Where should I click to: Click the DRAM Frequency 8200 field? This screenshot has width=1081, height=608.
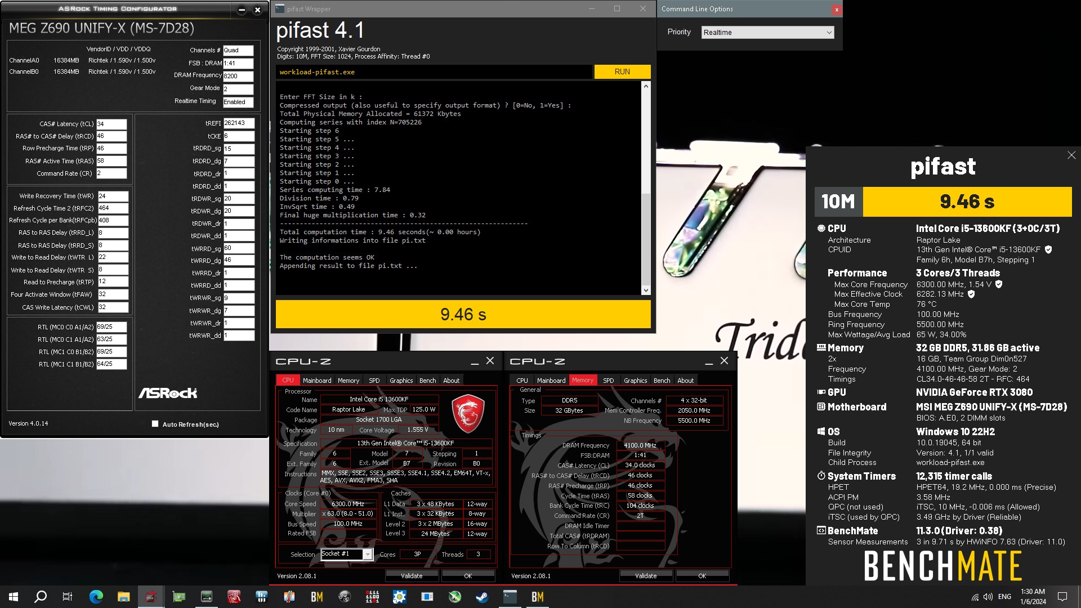pyautogui.click(x=238, y=76)
